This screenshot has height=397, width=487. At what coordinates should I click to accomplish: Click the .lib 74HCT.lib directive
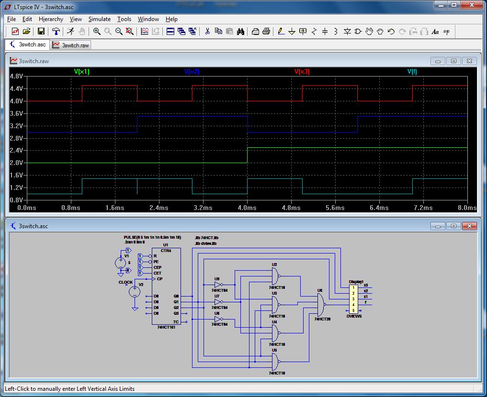coord(206,238)
